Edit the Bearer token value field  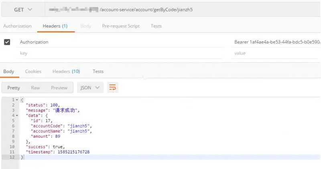click(x=276, y=42)
